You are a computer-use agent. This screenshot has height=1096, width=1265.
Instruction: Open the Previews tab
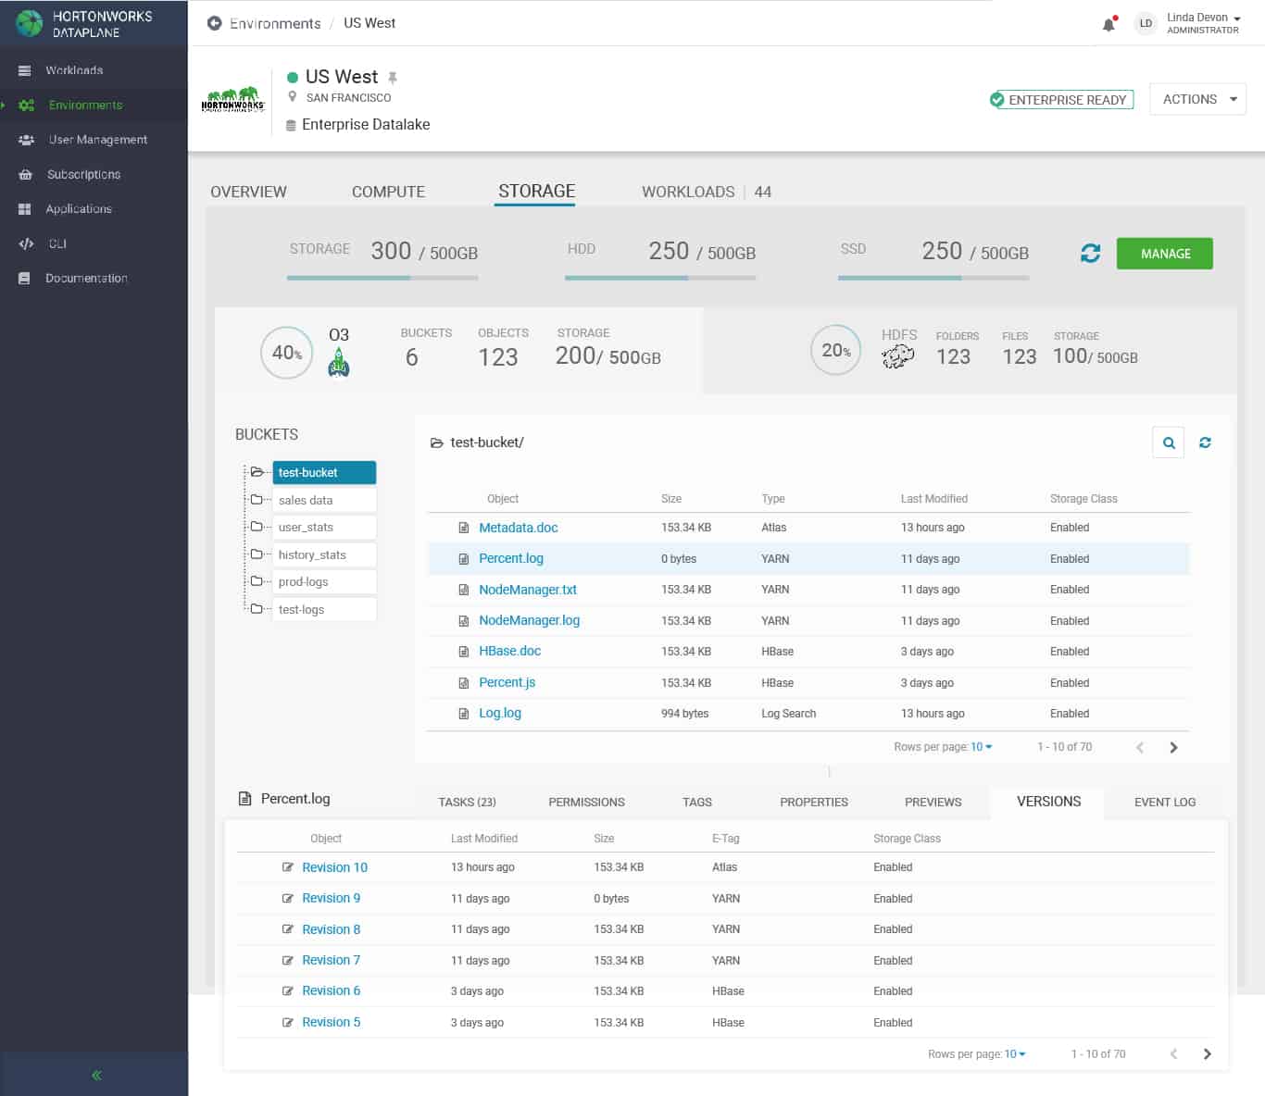tap(933, 803)
